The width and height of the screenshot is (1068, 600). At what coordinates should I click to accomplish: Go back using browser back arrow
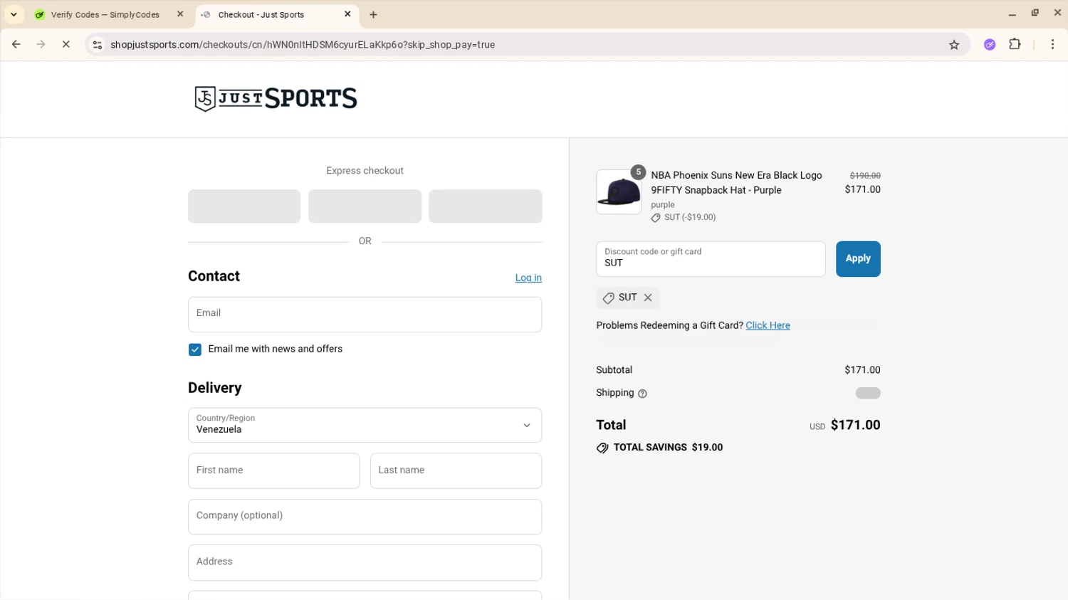(16, 44)
